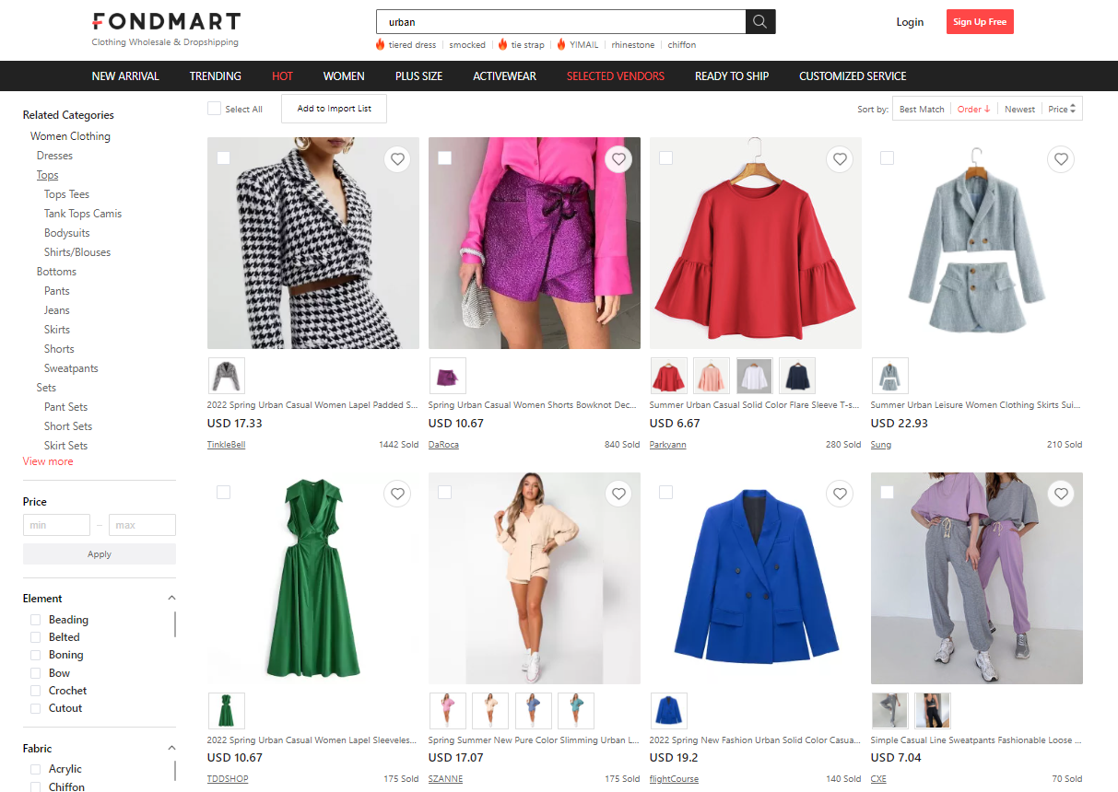1118x792 pixels.
Task: Click the search magnifier icon
Action: (x=759, y=22)
